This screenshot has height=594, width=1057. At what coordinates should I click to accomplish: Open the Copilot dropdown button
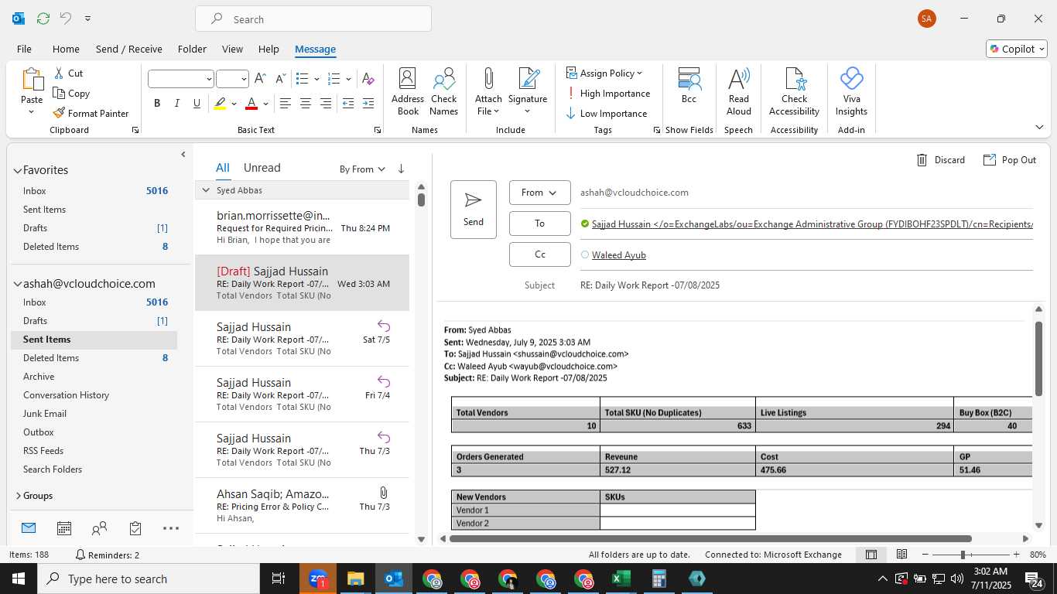coord(1017,49)
